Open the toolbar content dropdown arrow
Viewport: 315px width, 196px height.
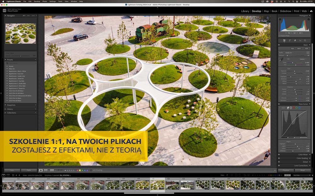tap(275, 170)
